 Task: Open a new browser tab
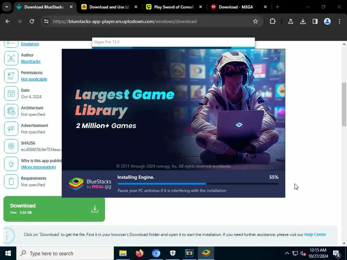click(x=278, y=7)
